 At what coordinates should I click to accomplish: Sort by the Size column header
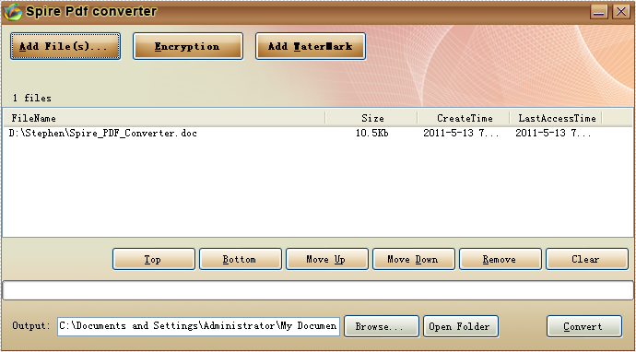coord(371,118)
